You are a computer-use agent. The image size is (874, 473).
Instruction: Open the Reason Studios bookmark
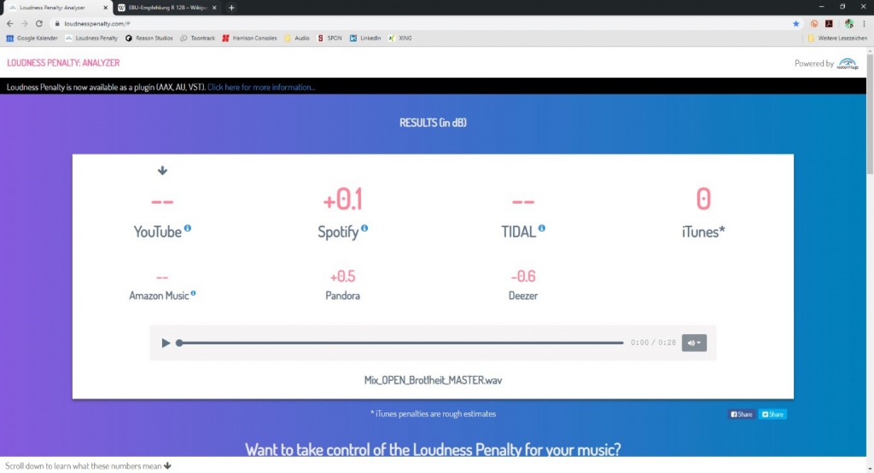(x=149, y=38)
